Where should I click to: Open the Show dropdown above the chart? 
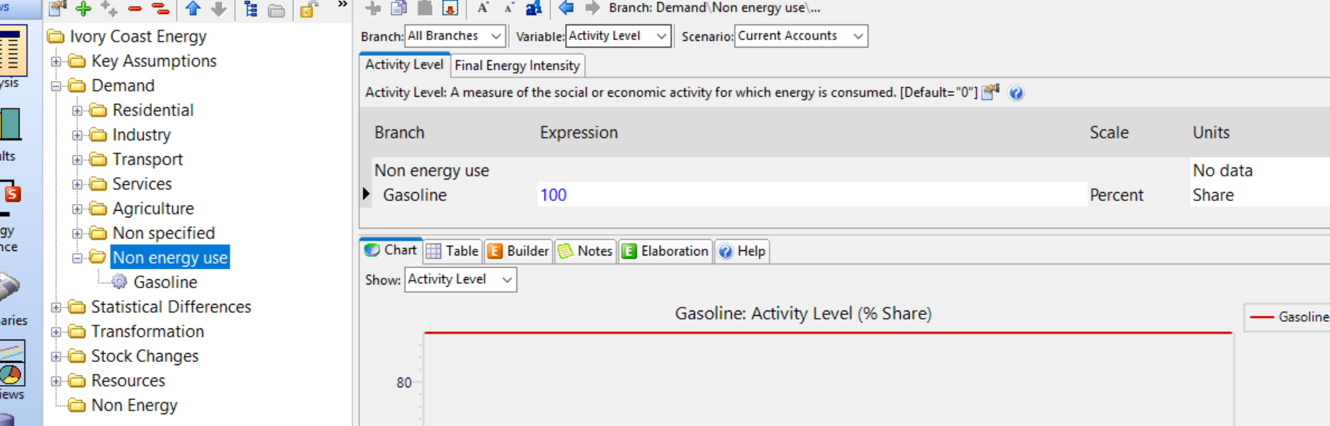click(460, 279)
